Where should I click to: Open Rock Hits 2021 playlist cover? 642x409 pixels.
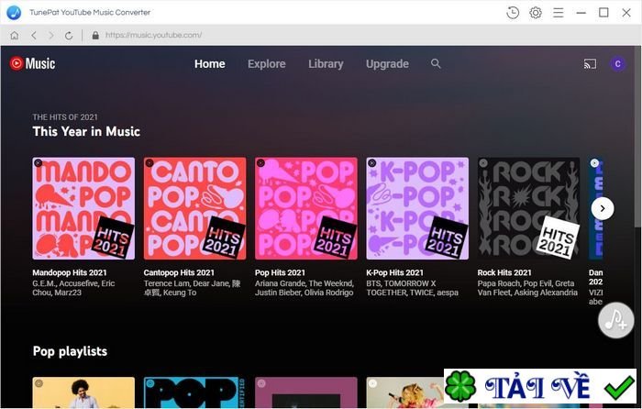click(528, 208)
